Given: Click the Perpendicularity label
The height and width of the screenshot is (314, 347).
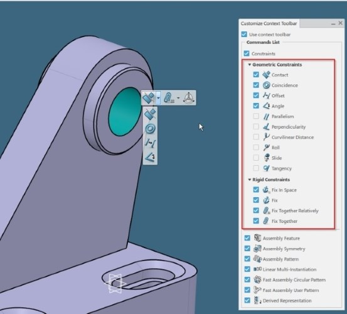Looking at the screenshot, I should [289, 127].
